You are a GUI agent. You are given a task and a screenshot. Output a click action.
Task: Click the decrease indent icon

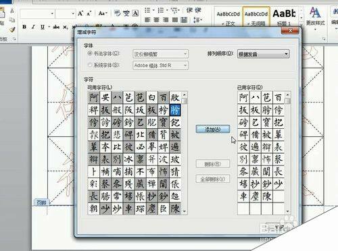pyautogui.click(x=189, y=10)
